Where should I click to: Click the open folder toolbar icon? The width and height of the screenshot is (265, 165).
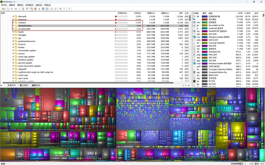[3, 9]
